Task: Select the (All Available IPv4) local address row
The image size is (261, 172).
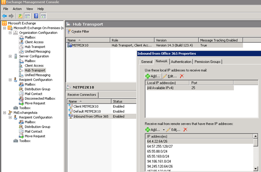Action: [x=189, y=88]
